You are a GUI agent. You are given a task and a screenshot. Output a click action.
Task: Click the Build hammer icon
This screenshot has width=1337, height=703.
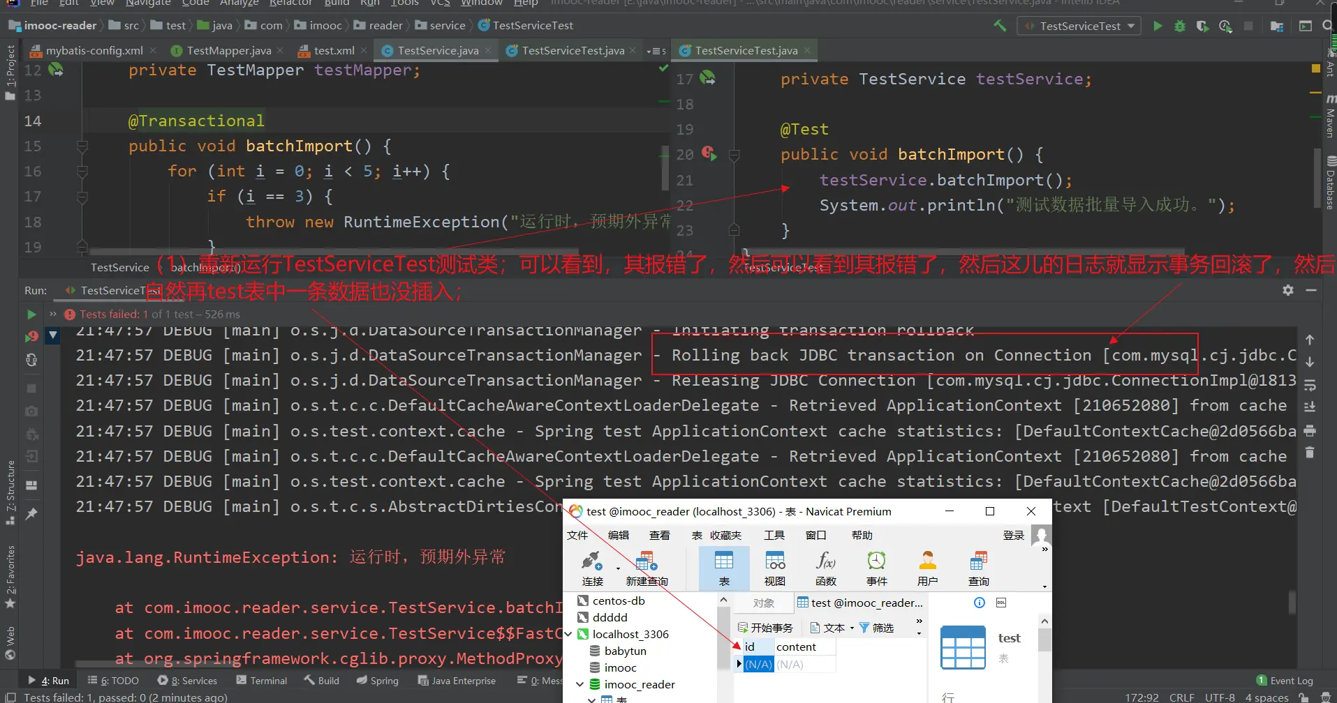[1000, 26]
